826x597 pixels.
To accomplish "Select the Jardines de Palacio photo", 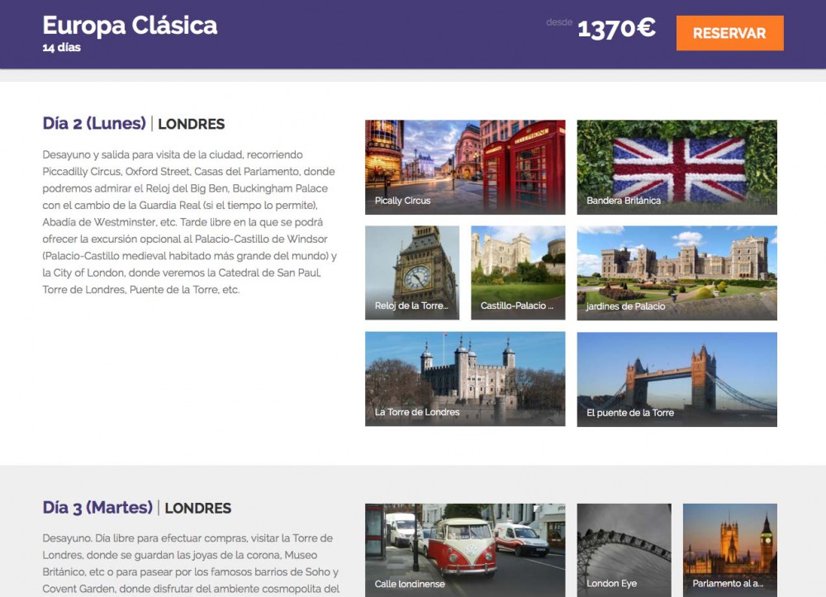I will pos(676,272).
